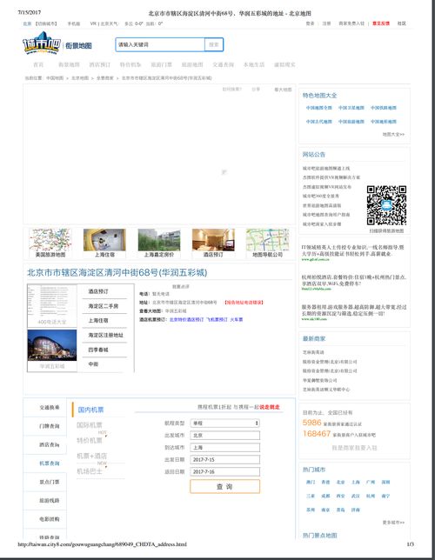Select the 电影团购 side tab
Image resolution: width=435 pixels, height=560 pixels.
[x=45, y=519]
